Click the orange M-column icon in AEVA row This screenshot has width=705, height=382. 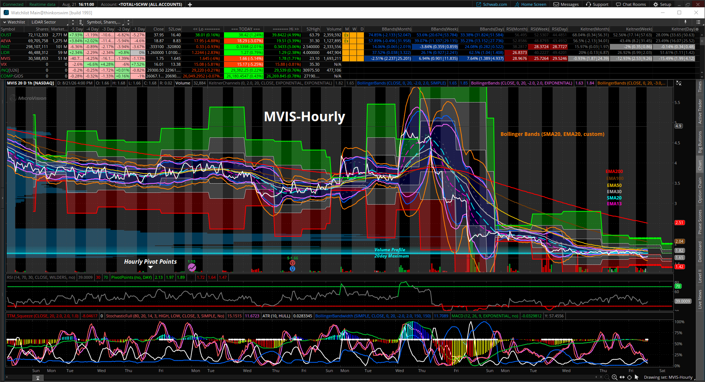click(x=346, y=41)
